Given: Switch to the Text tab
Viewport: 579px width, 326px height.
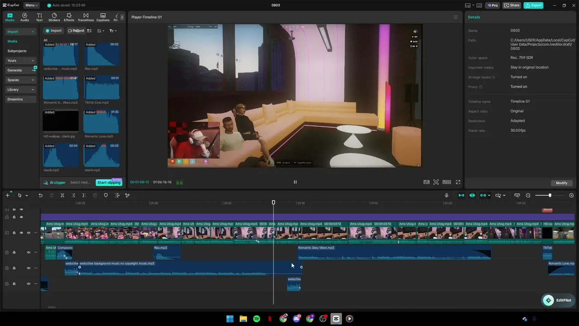Looking at the screenshot, I should pyautogui.click(x=39, y=17).
